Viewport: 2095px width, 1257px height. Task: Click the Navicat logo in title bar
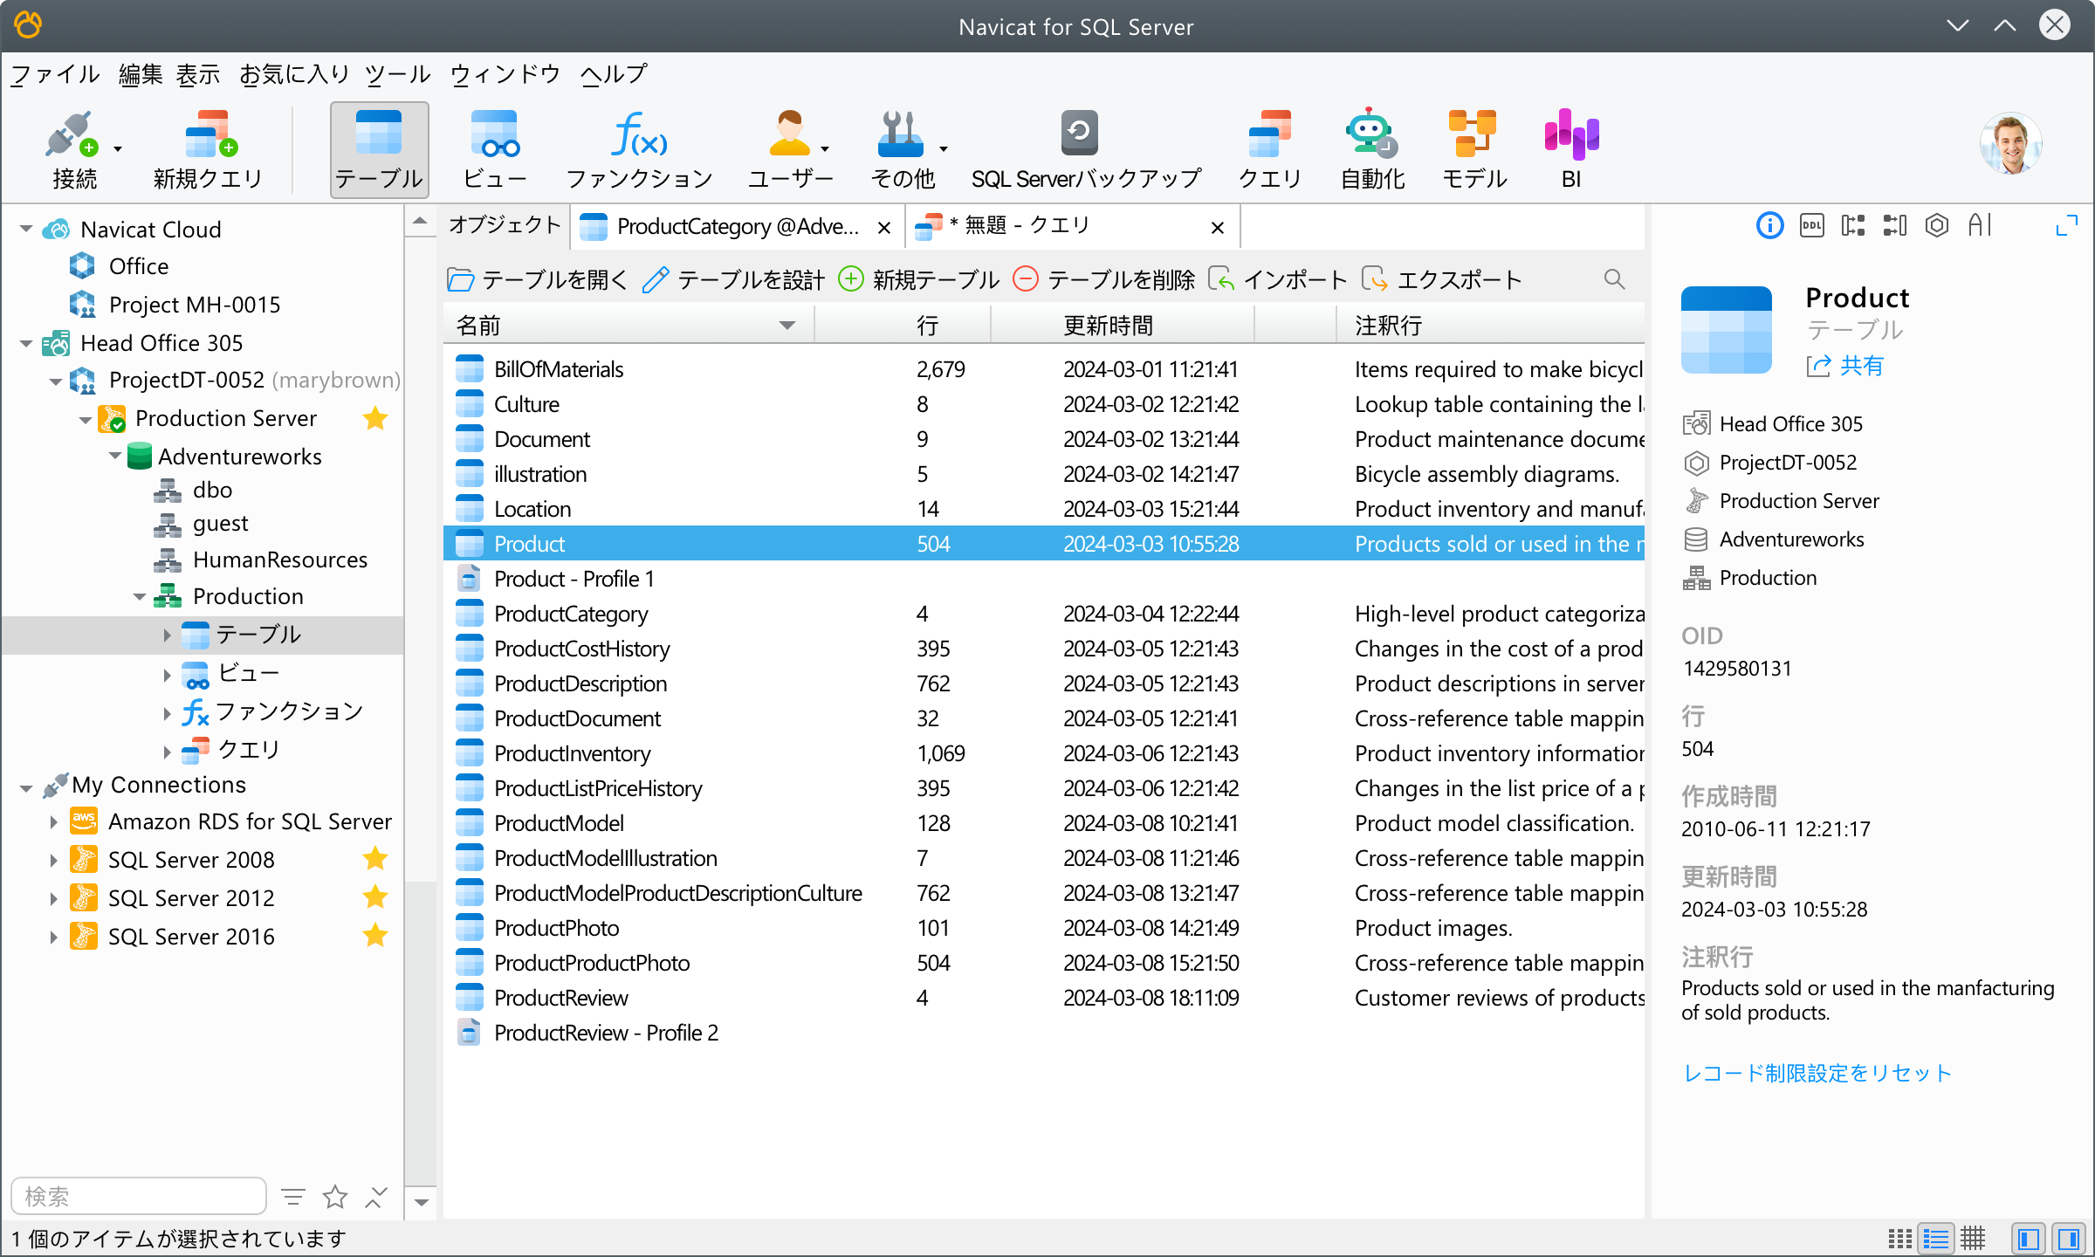click(x=28, y=25)
